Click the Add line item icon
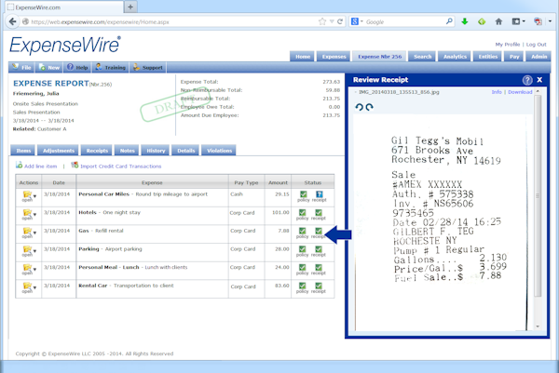 point(19,166)
